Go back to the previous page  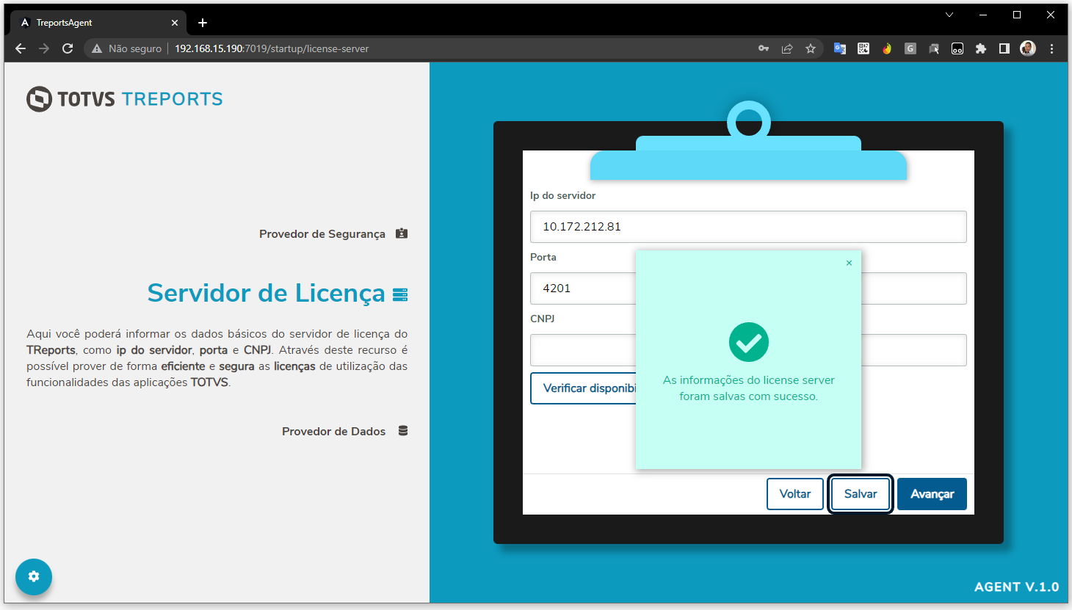pyautogui.click(x=21, y=48)
